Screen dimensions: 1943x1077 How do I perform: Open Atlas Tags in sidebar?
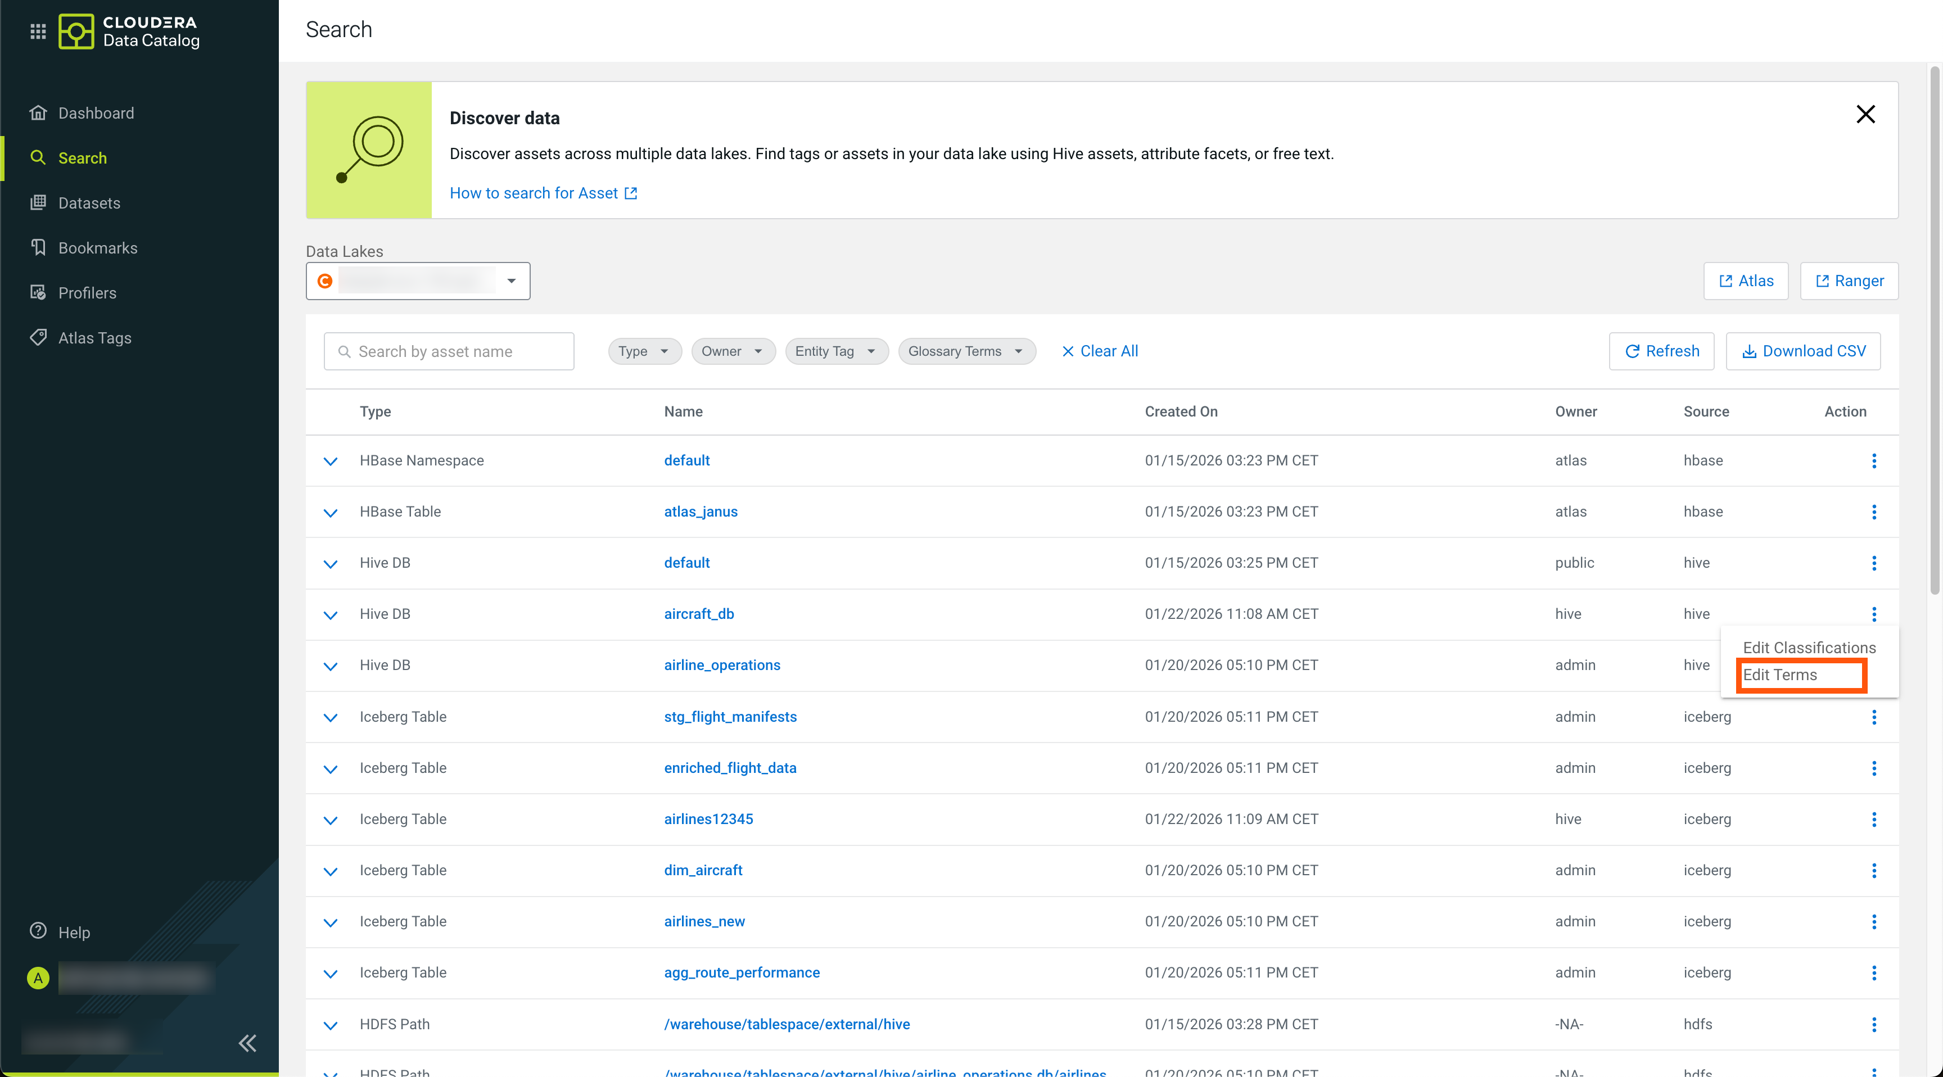tap(94, 338)
